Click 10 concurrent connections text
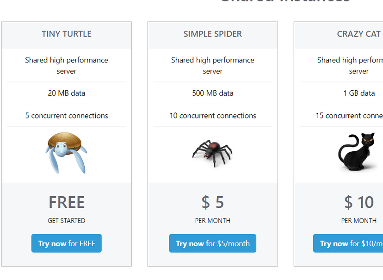The width and height of the screenshot is (383, 280). 213,116
